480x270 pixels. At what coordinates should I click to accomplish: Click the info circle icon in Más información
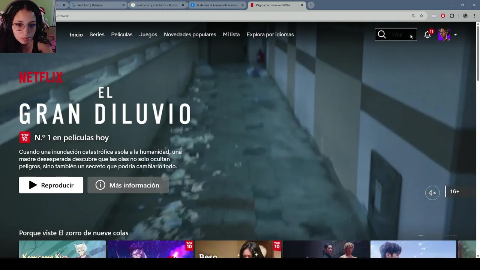coord(100,185)
